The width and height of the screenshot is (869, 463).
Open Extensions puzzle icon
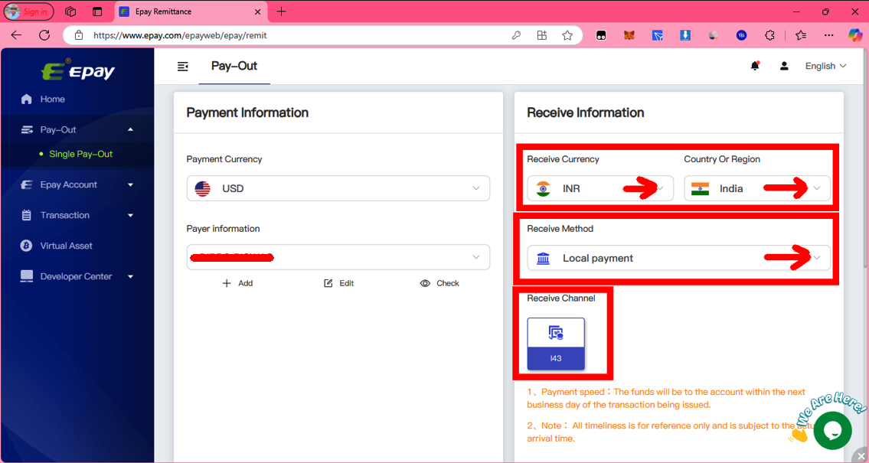point(769,35)
